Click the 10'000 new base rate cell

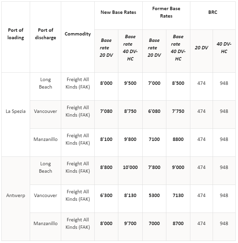coord(130,167)
